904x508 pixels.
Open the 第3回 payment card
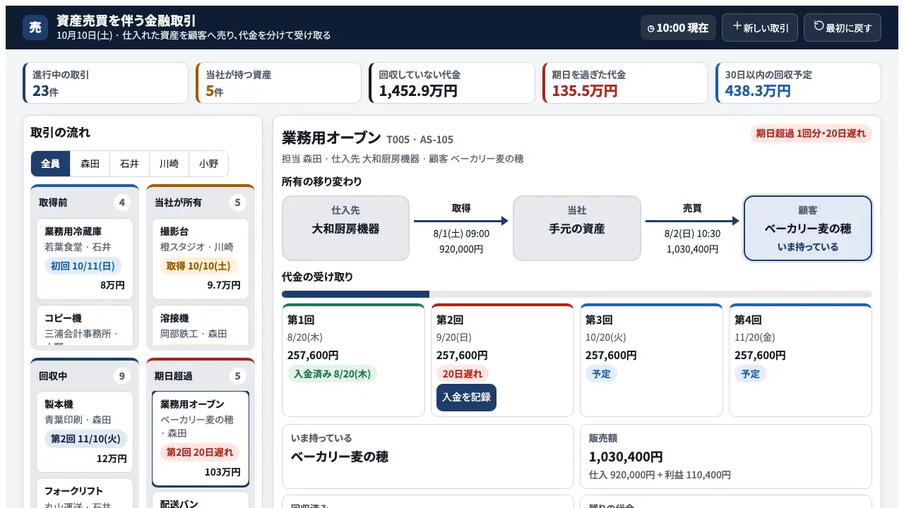[x=651, y=361]
